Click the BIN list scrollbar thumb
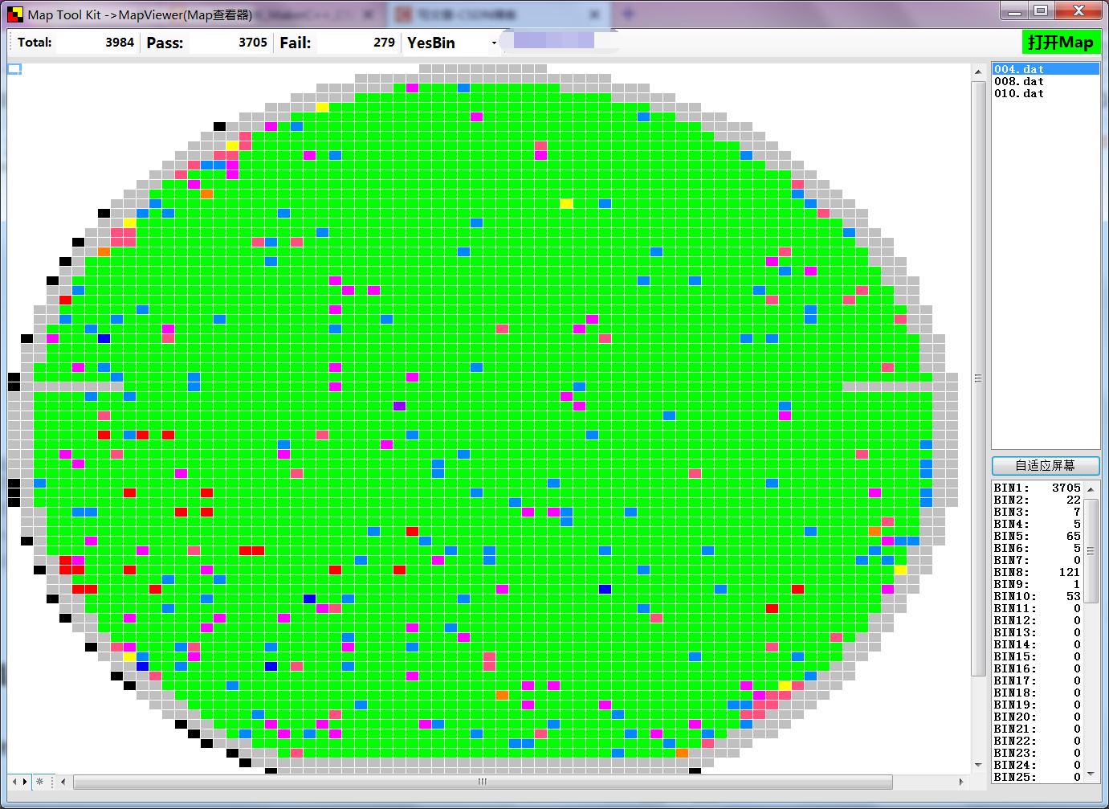Viewport: 1109px width, 809px height. (x=1091, y=550)
